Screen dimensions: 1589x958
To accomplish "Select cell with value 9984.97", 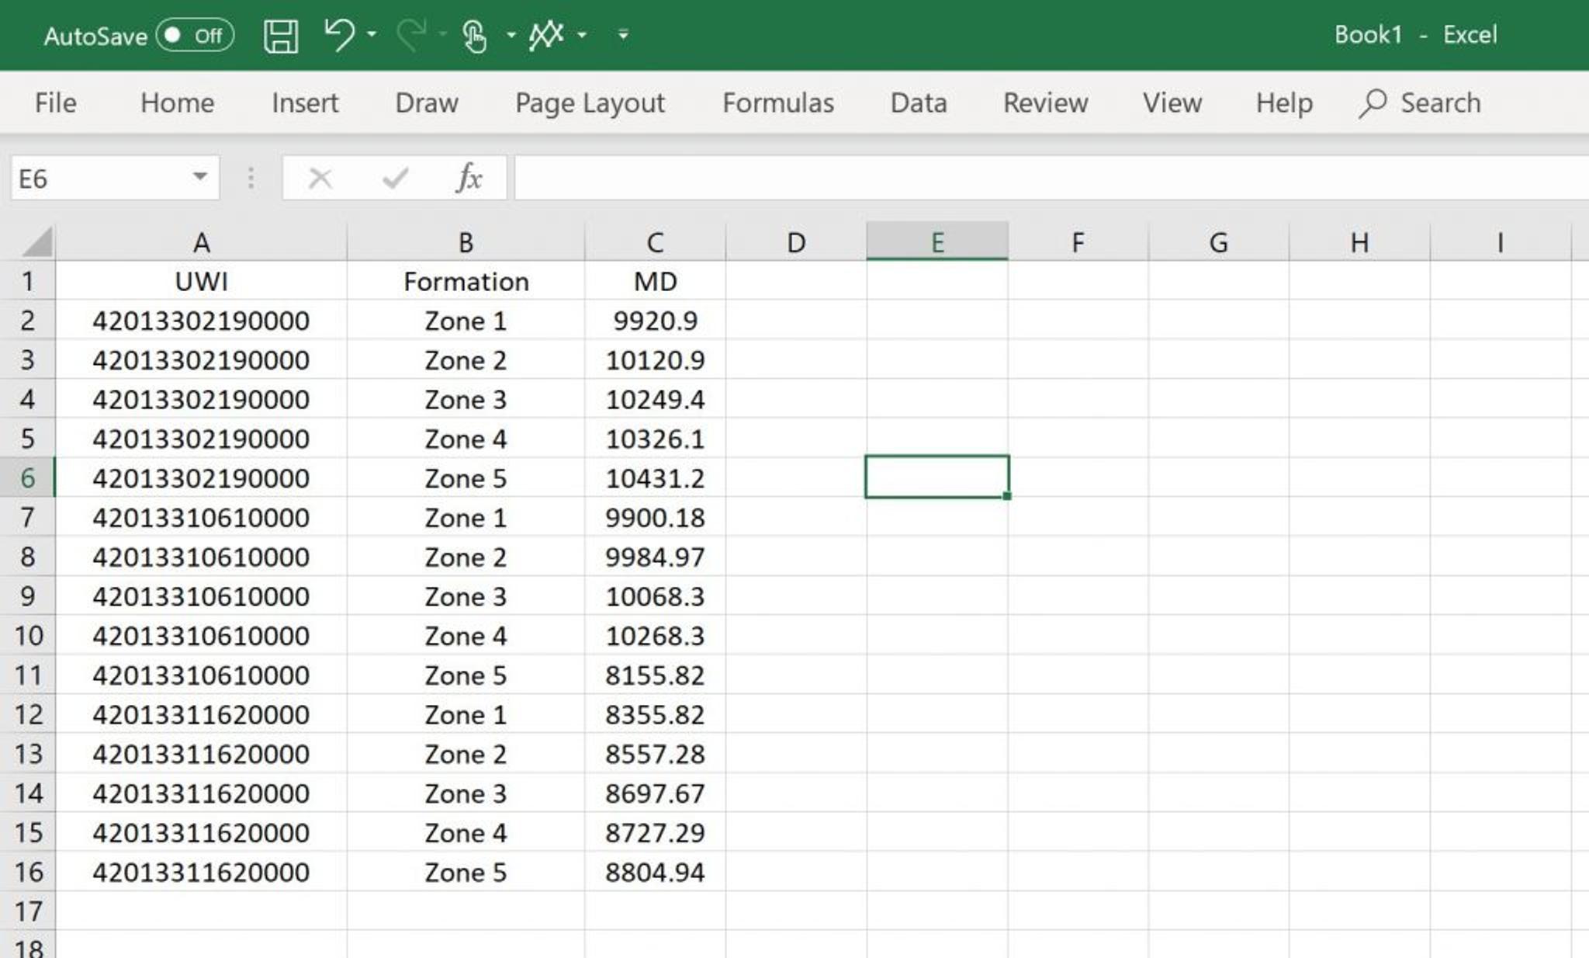I will [656, 557].
